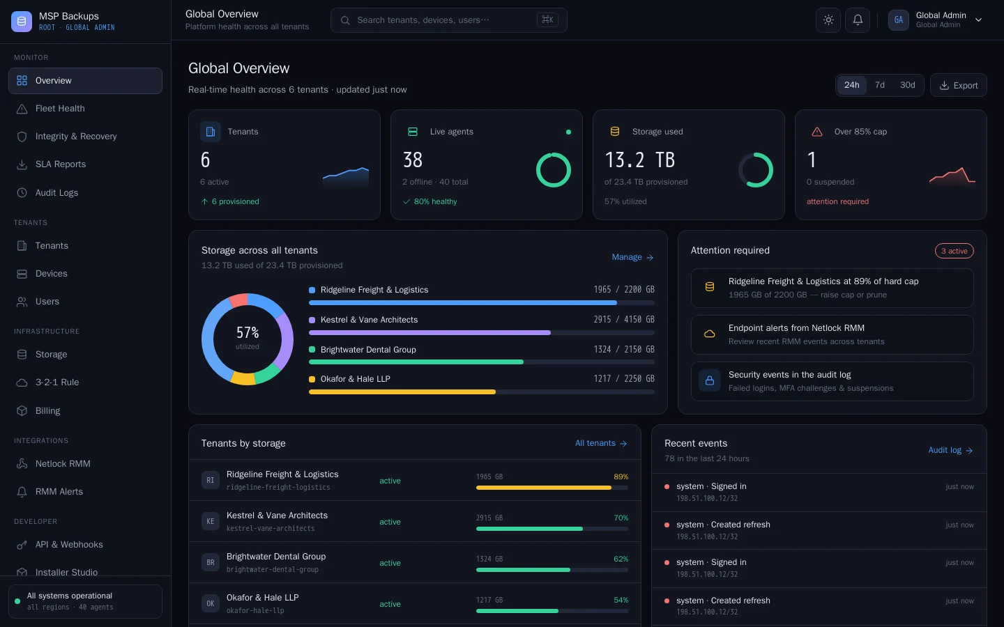Click the Netlock RMM integration icon
Screen dimensions: 1004x627
[x=22, y=464]
